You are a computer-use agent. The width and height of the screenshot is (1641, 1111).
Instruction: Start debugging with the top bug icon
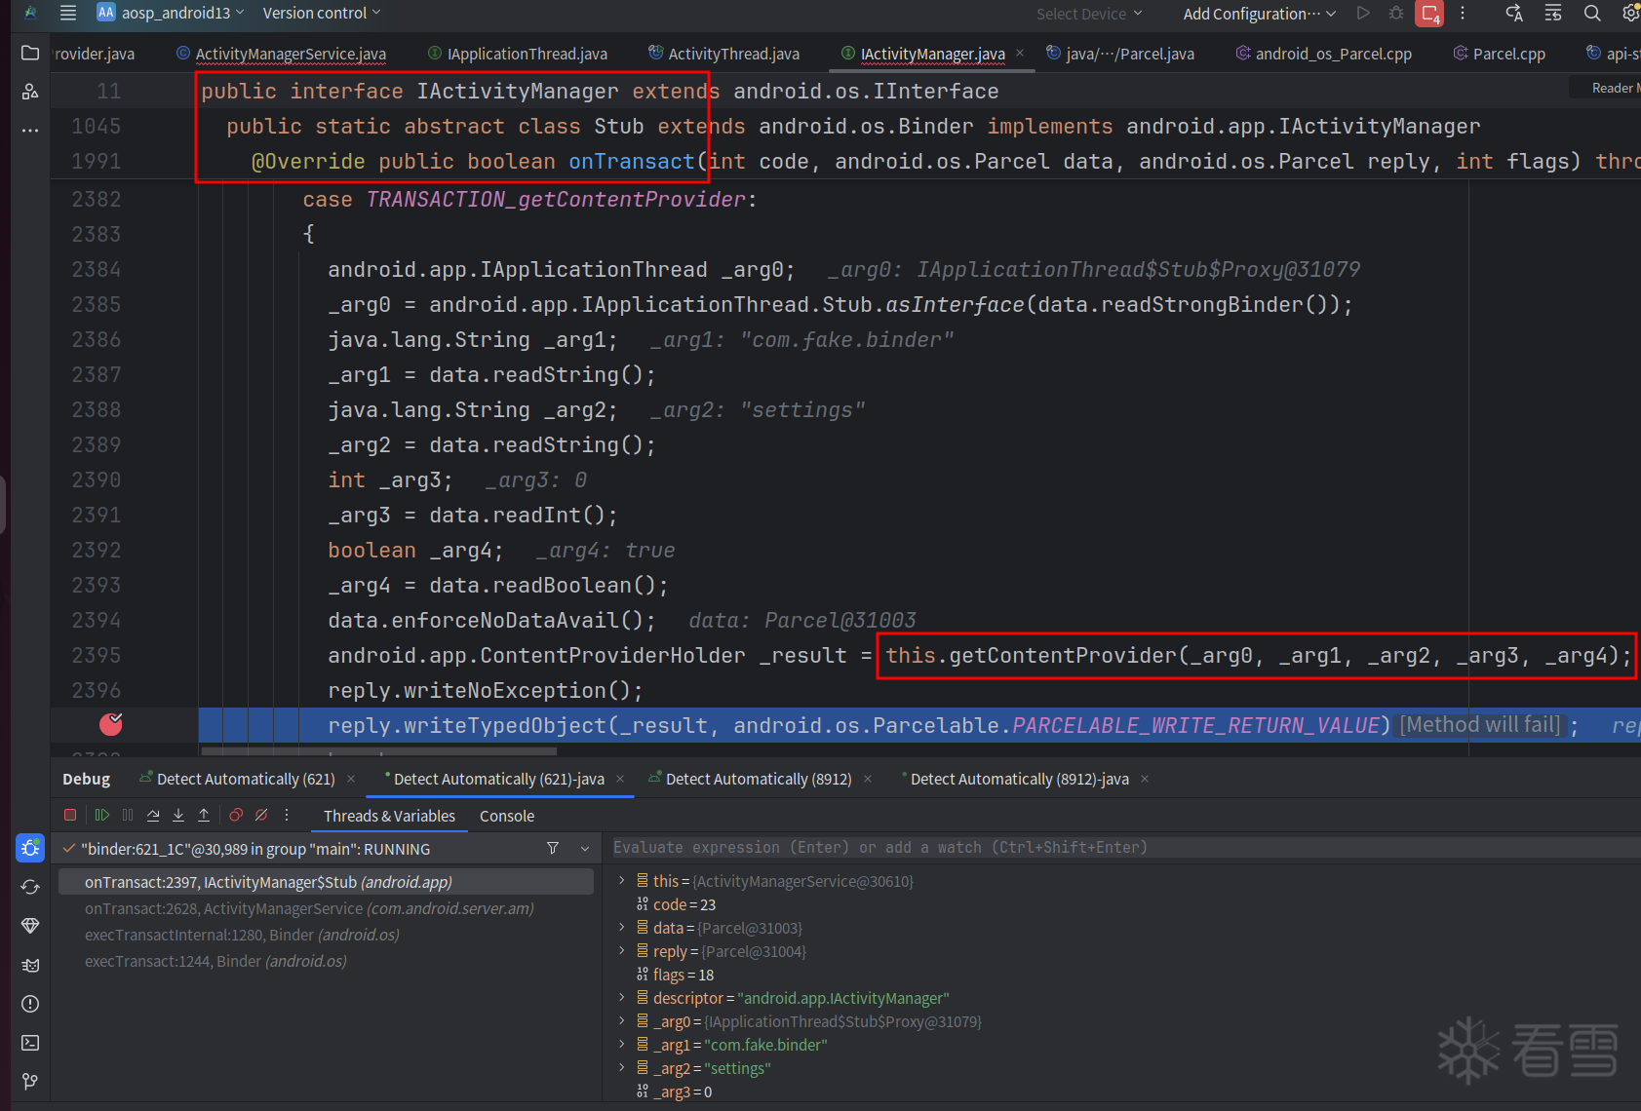(1396, 13)
